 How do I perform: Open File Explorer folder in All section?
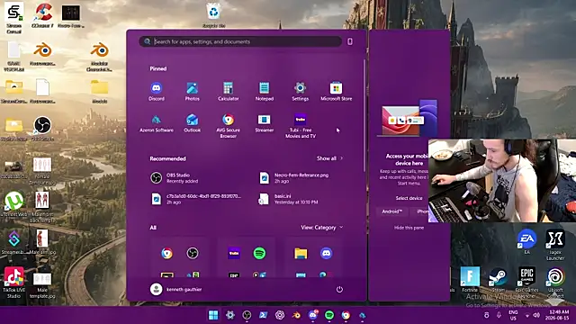pyautogui.click(x=301, y=253)
